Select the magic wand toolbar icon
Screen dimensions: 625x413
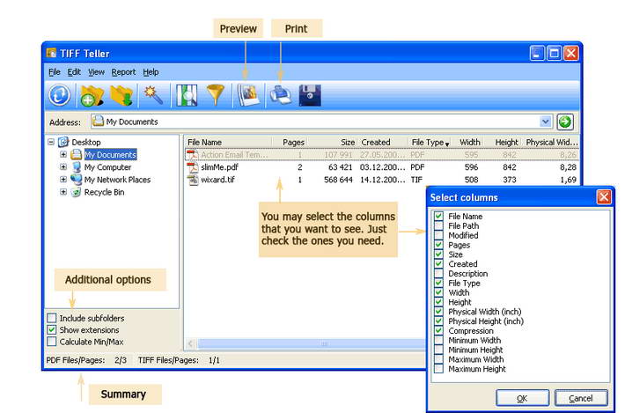point(154,96)
